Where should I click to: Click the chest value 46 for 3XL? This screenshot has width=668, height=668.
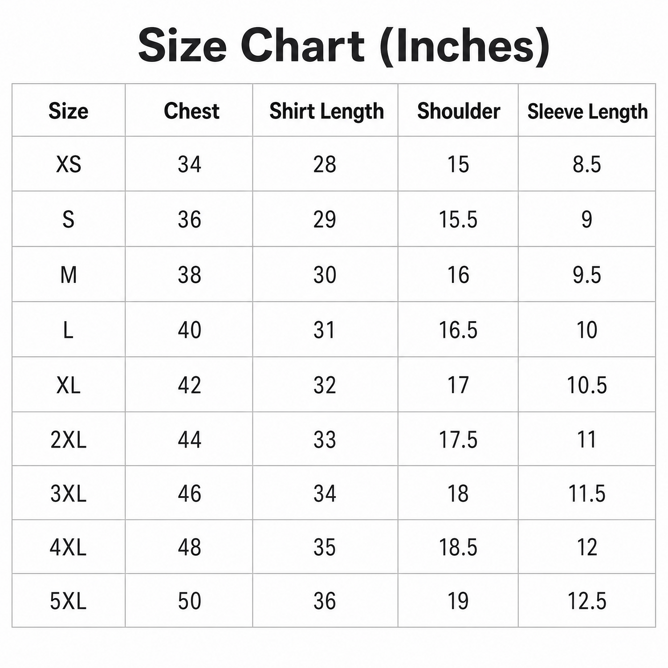pyautogui.click(x=190, y=494)
